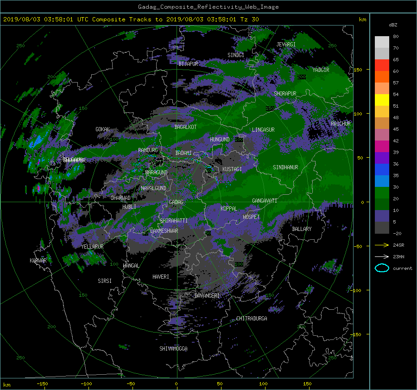Click the BIJAPUR city label
Image resolution: width=417 pixels, height=390 pixels.
pyautogui.click(x=188, y=64)
